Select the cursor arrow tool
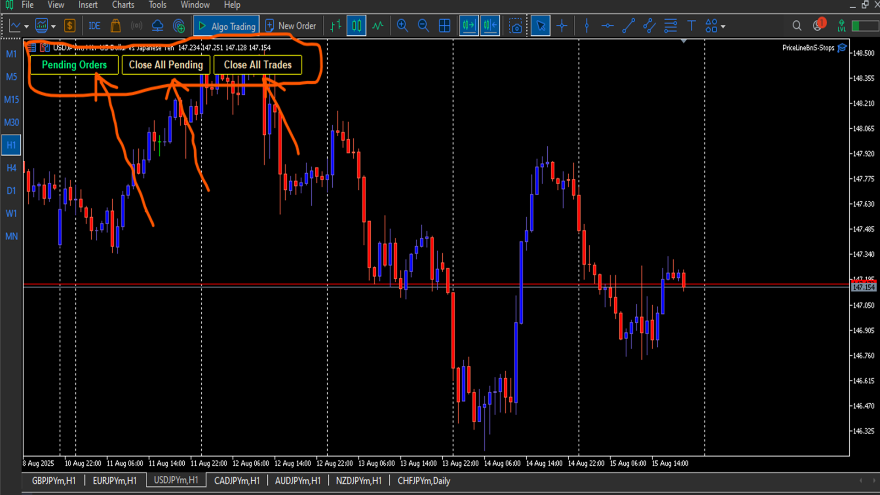 (541, 26)
